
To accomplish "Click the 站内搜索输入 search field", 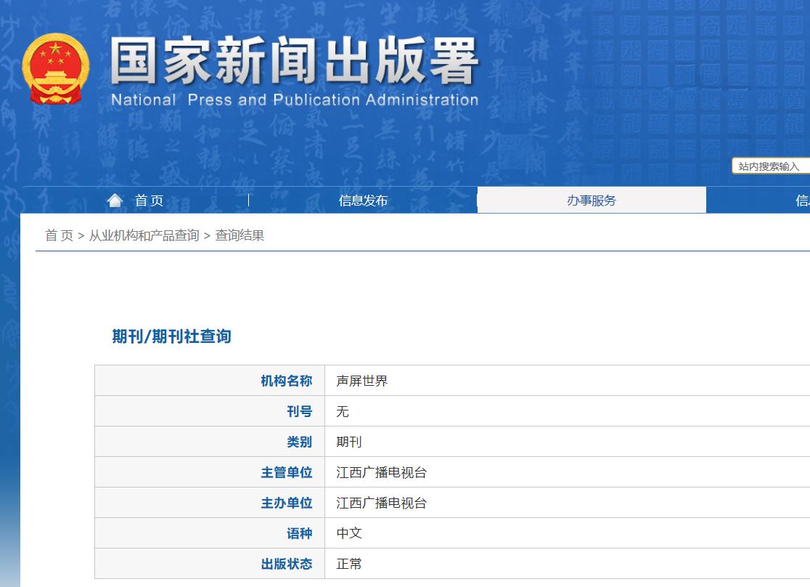I will tap(771, 166).
